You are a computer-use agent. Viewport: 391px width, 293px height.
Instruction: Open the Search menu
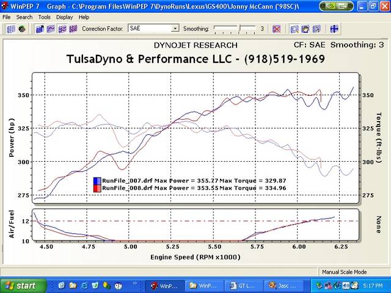click(24, 17)
